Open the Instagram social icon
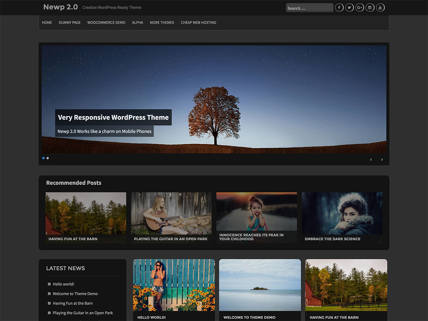Screen dimensions: 428x321 (370, 7)
